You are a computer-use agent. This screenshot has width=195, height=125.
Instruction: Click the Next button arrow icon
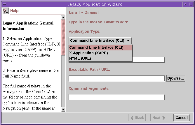point(163,118)
